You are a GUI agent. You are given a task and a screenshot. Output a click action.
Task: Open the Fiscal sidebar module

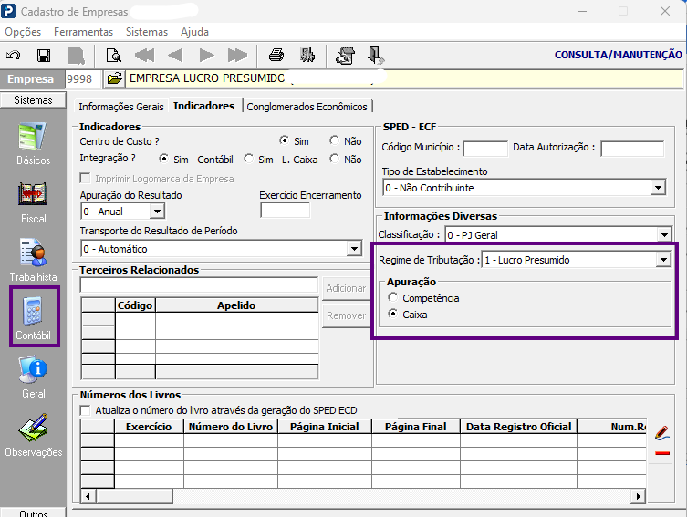[x=33, y=203]
